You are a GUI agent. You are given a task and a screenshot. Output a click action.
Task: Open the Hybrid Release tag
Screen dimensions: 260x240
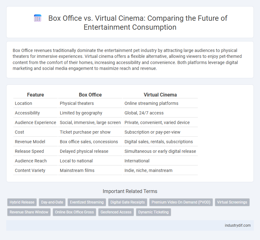coord(22,202)
